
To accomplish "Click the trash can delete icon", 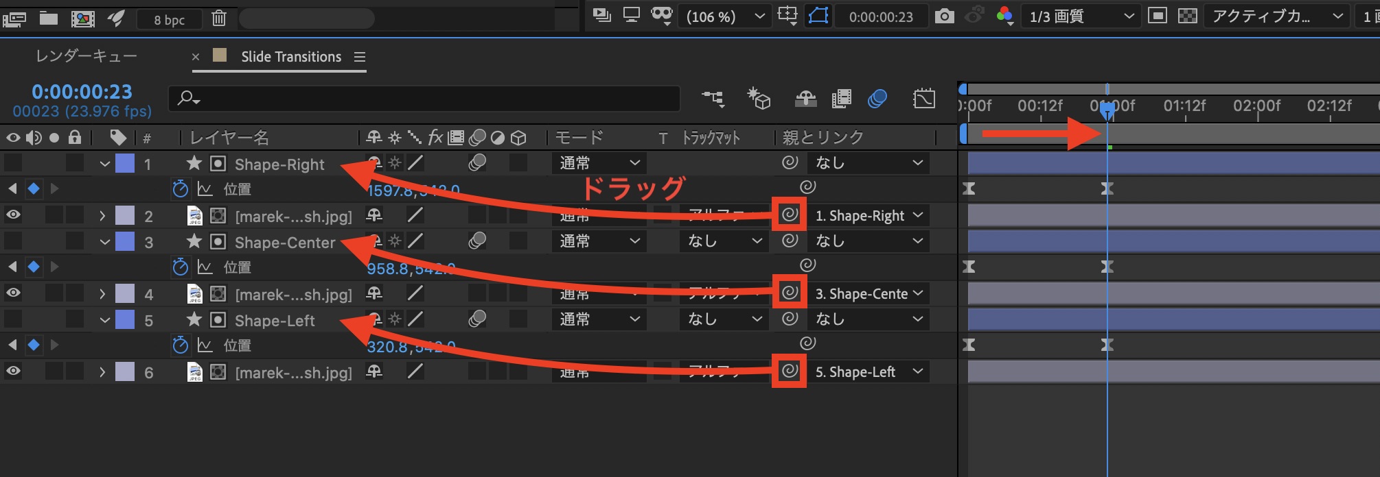I will pyautogui.click(x=219, y=18).
